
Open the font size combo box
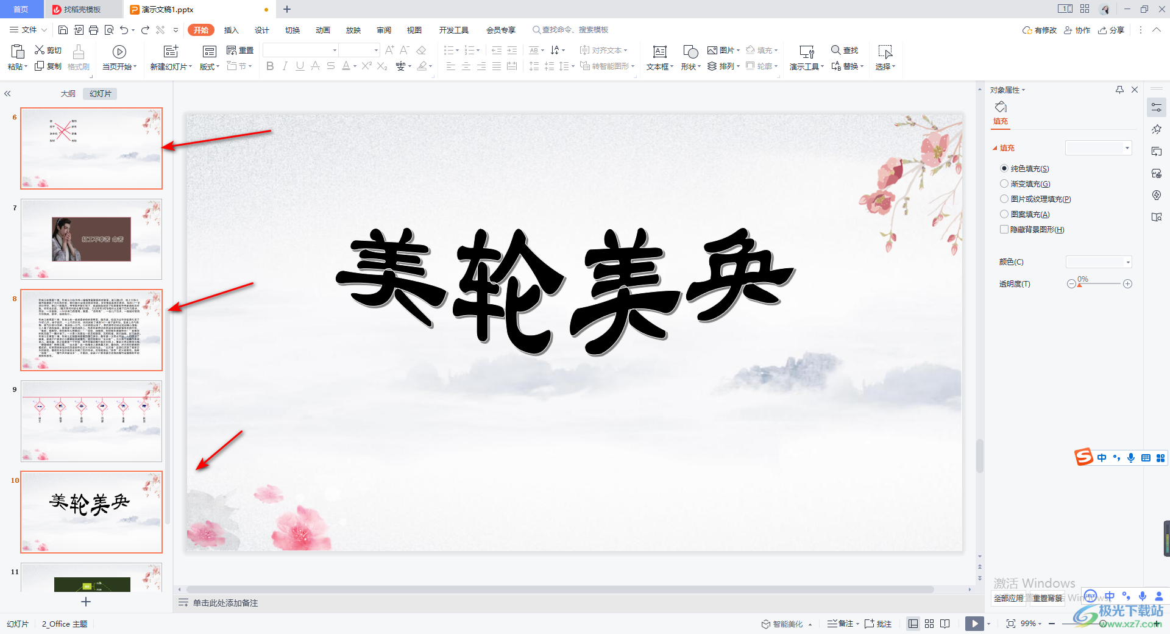[359, 50]
